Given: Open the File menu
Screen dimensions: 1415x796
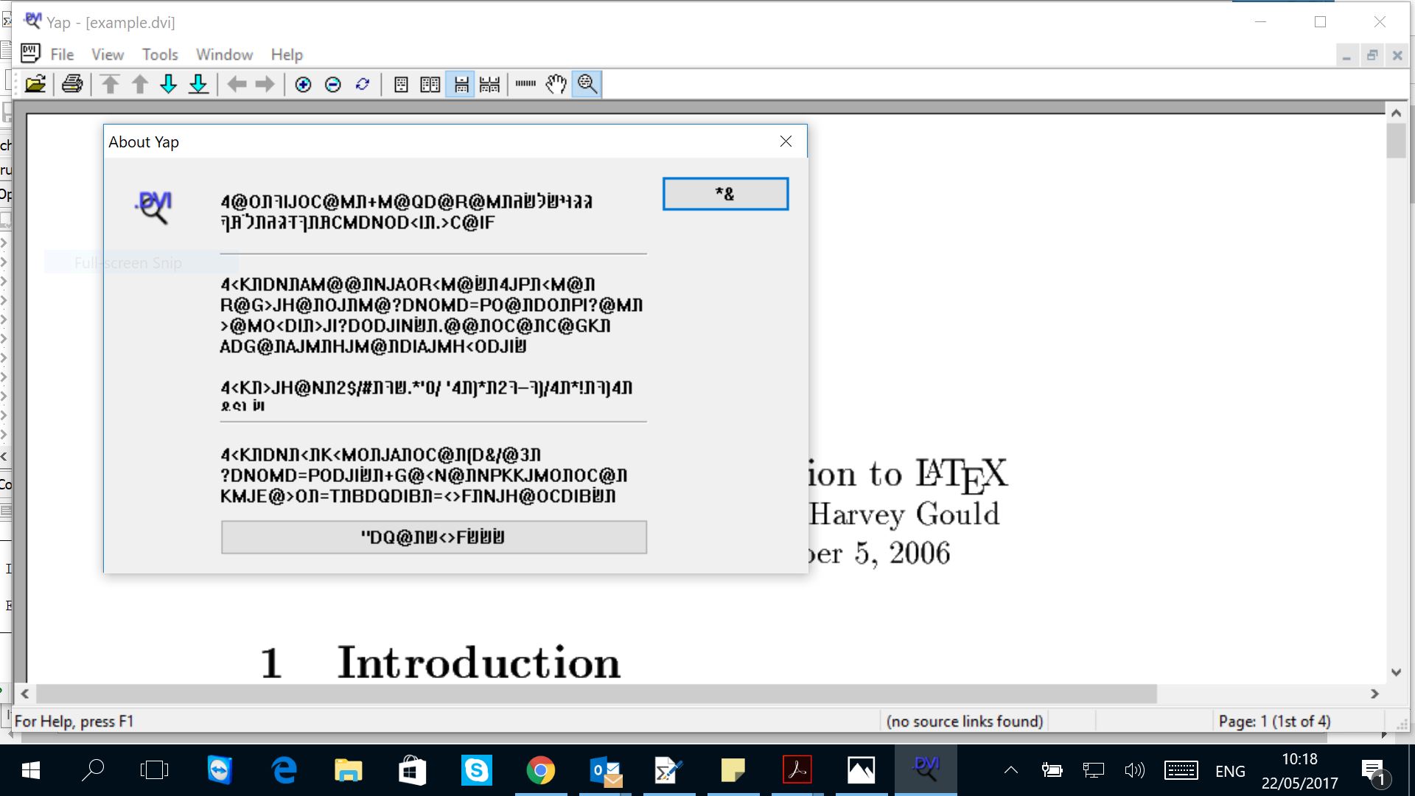Looking at the screenshot, I should click(62, 55).
